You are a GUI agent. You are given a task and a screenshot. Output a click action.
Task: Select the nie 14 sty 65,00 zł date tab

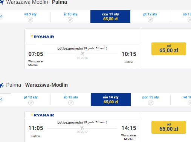click(x=111, y=100)
